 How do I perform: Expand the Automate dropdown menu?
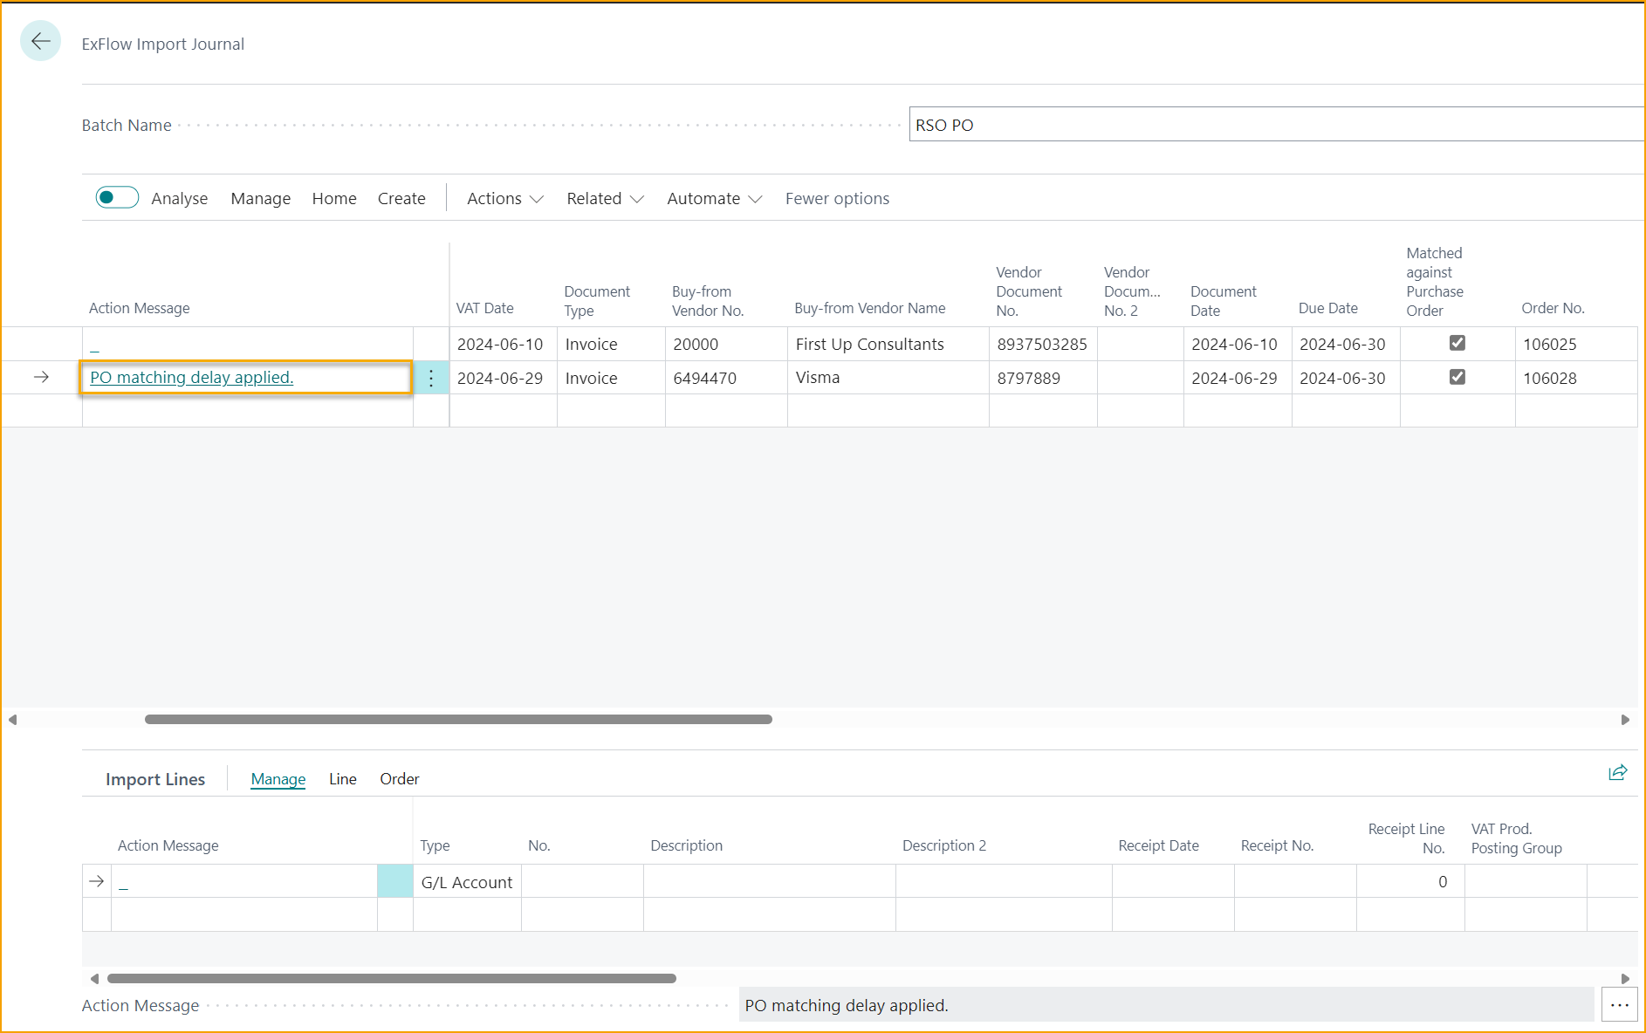click(x=714, y=199)
